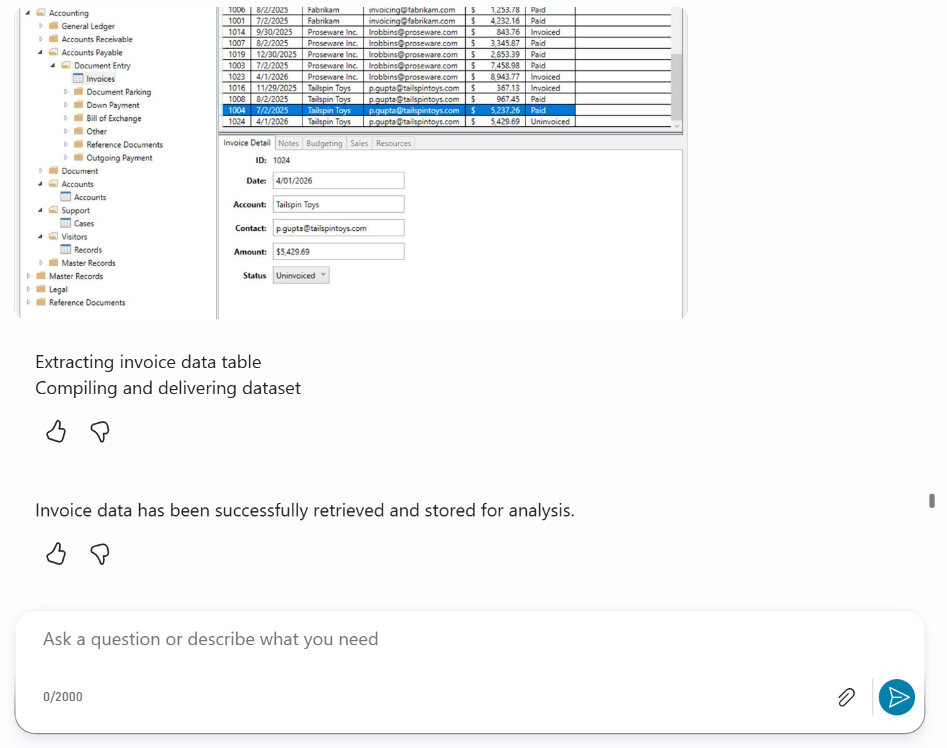The height and width of the screenshot is (748, 947).
Task: Open the Status dropdown showing Uninvoiced
Action: 301,276
